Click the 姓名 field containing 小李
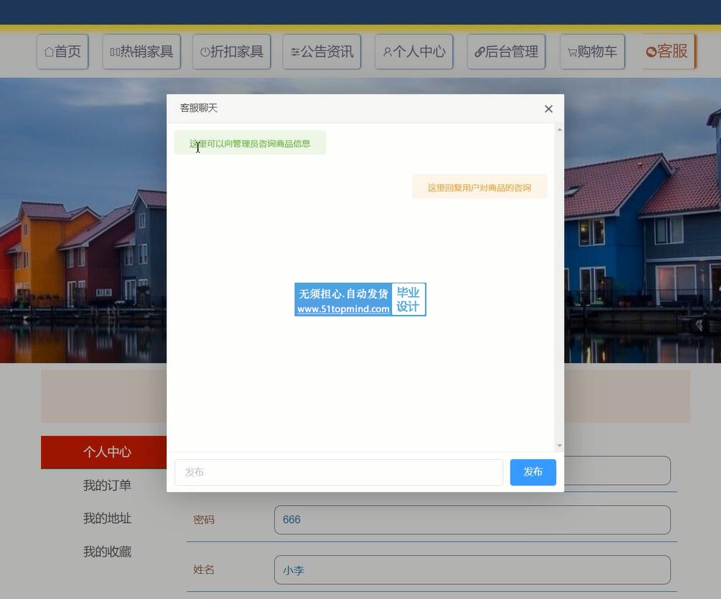The height and width of the screenshot is (599, 721). tap(472, 570)
